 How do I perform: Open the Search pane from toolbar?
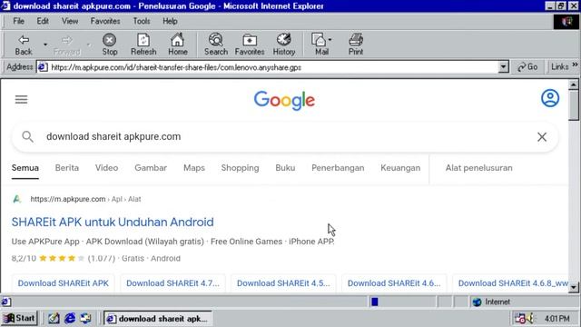tap(216, 45)
